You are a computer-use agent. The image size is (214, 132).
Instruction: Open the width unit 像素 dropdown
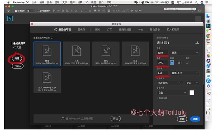(x=185, y=53)
